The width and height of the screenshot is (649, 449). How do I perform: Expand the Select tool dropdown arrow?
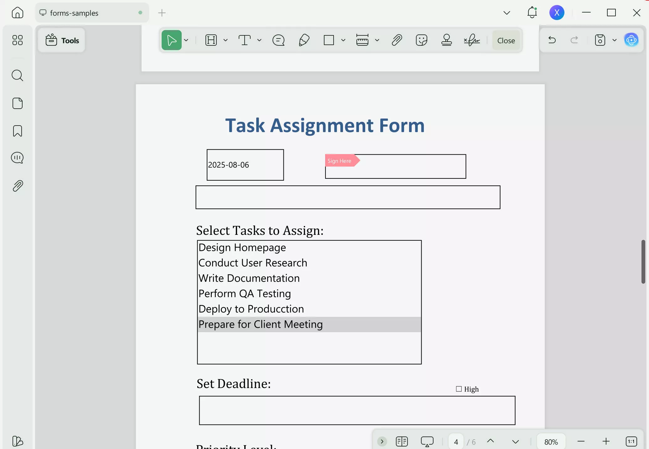click(x=187, y=40)
